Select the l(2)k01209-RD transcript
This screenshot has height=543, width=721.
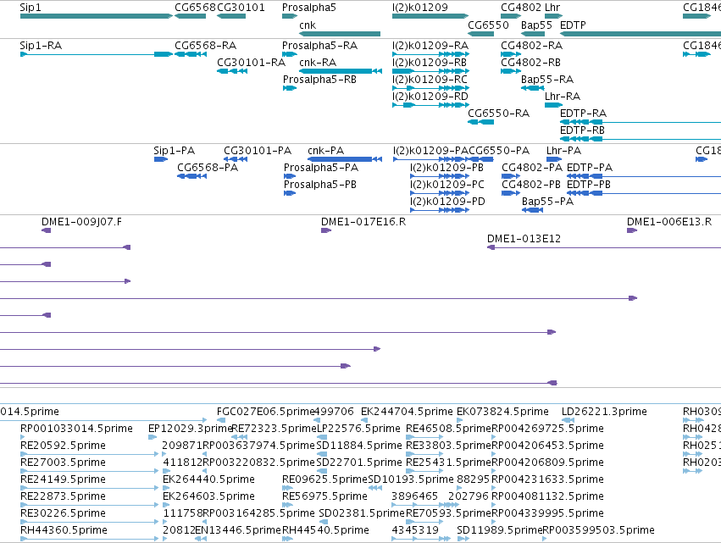(431, 105)
